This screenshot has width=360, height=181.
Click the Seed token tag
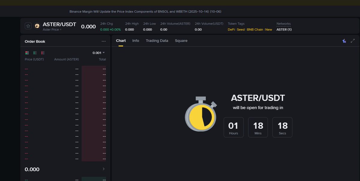click(x=241, y=30)
